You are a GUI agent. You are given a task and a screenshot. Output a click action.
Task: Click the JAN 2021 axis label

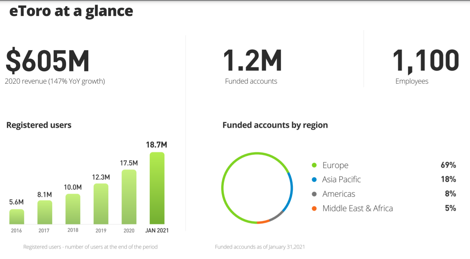(157, 230)
